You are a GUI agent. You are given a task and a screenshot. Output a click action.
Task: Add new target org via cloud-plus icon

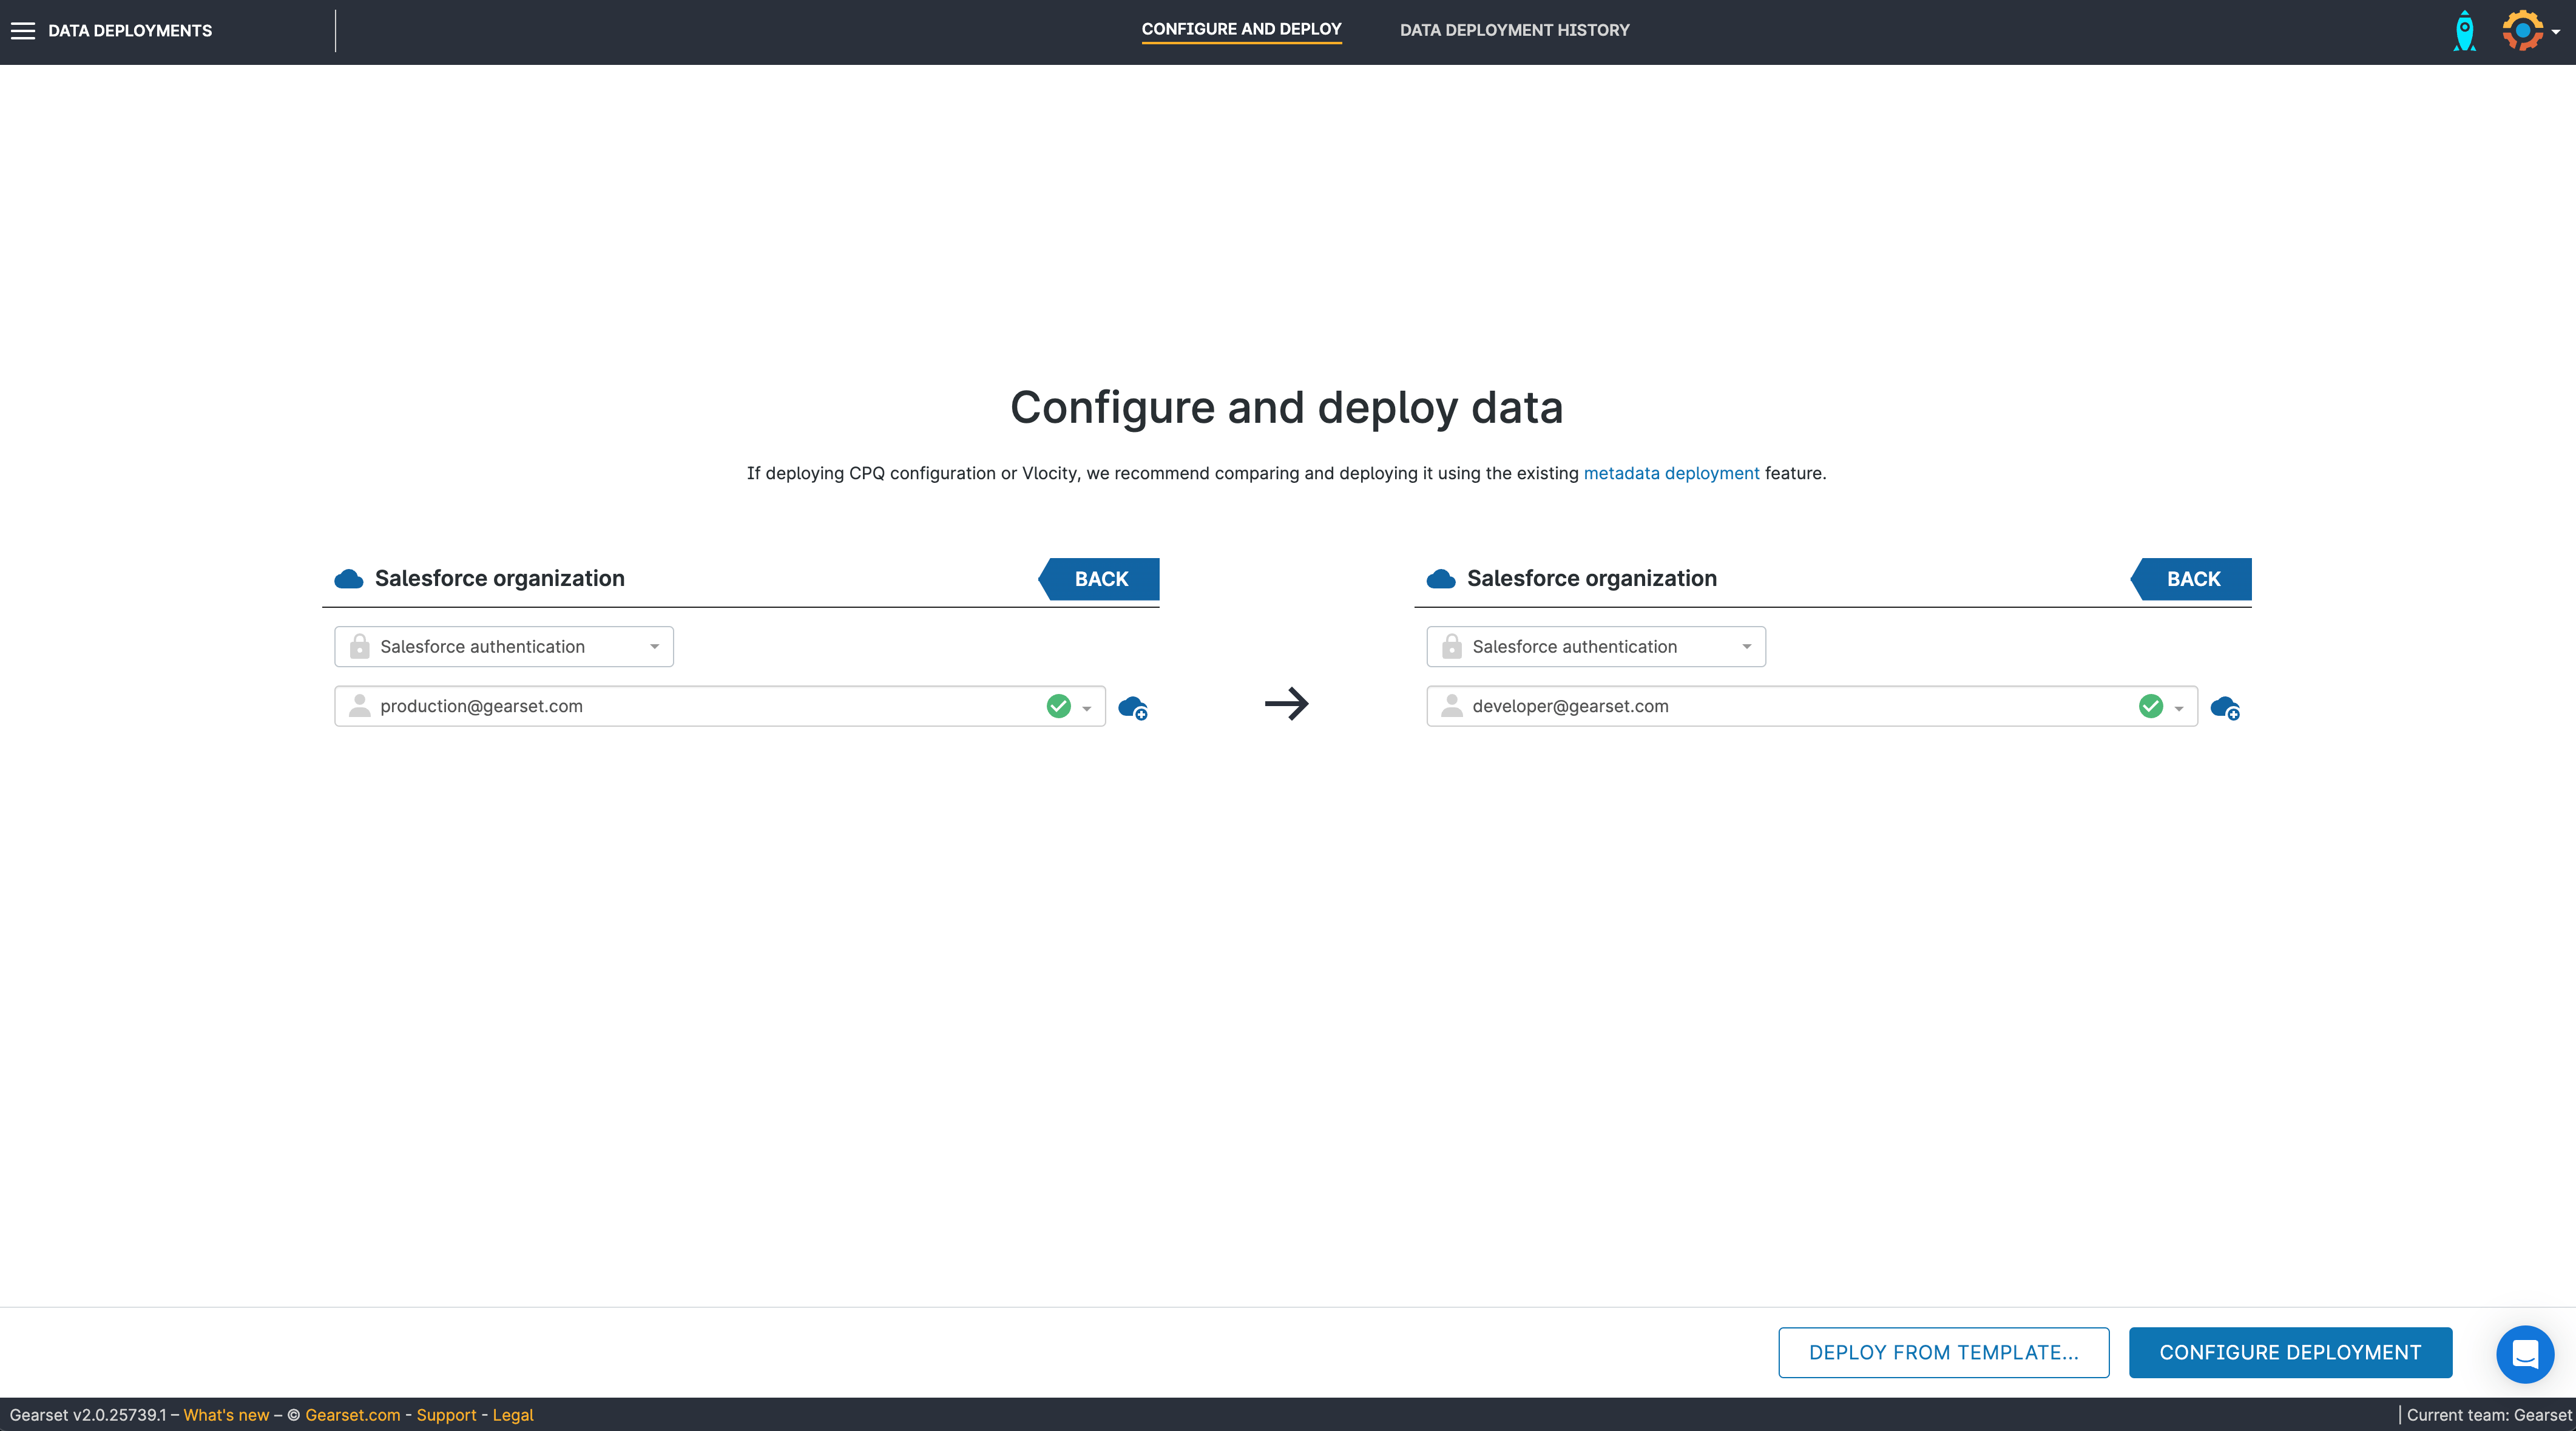pos(2225,707)
